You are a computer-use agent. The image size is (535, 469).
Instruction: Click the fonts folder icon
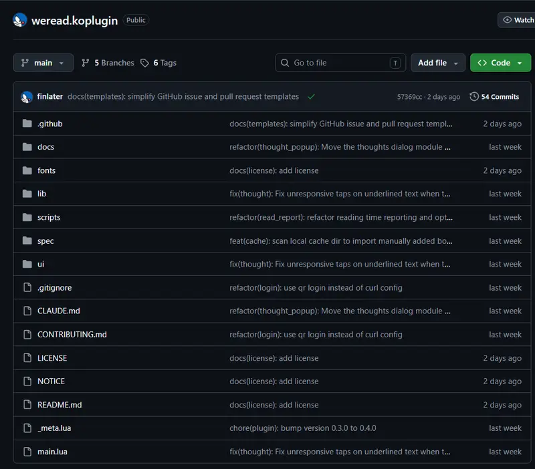coord(27,170)
